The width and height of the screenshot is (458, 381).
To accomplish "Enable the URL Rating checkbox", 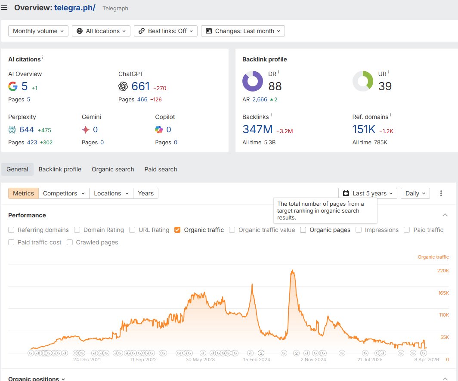I will (x=132, y=230).
